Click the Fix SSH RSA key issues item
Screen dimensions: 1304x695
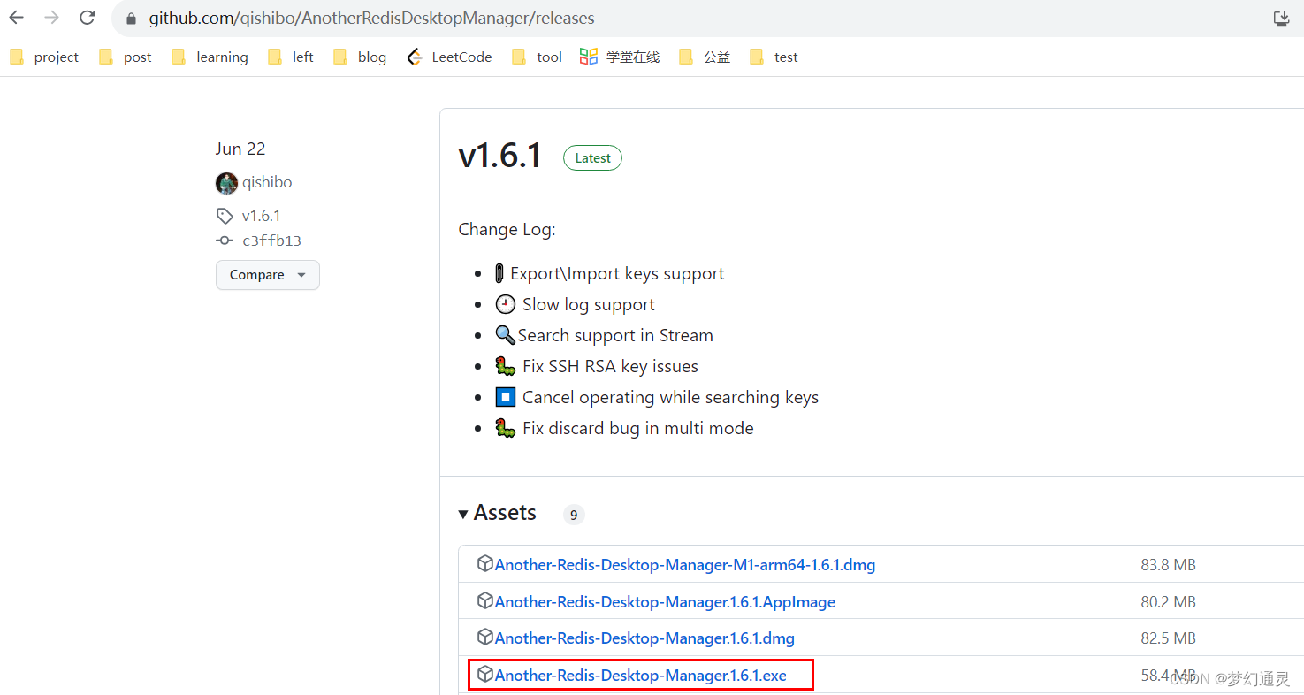click(597, 367)
